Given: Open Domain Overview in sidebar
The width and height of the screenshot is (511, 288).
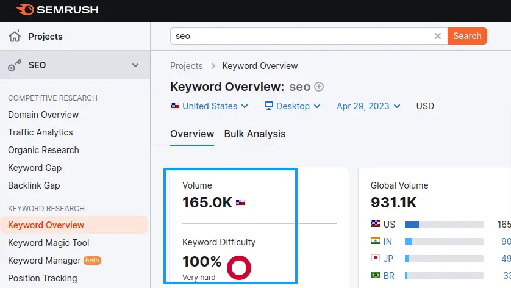Looking at the screenshot, I should coord(43,115).
